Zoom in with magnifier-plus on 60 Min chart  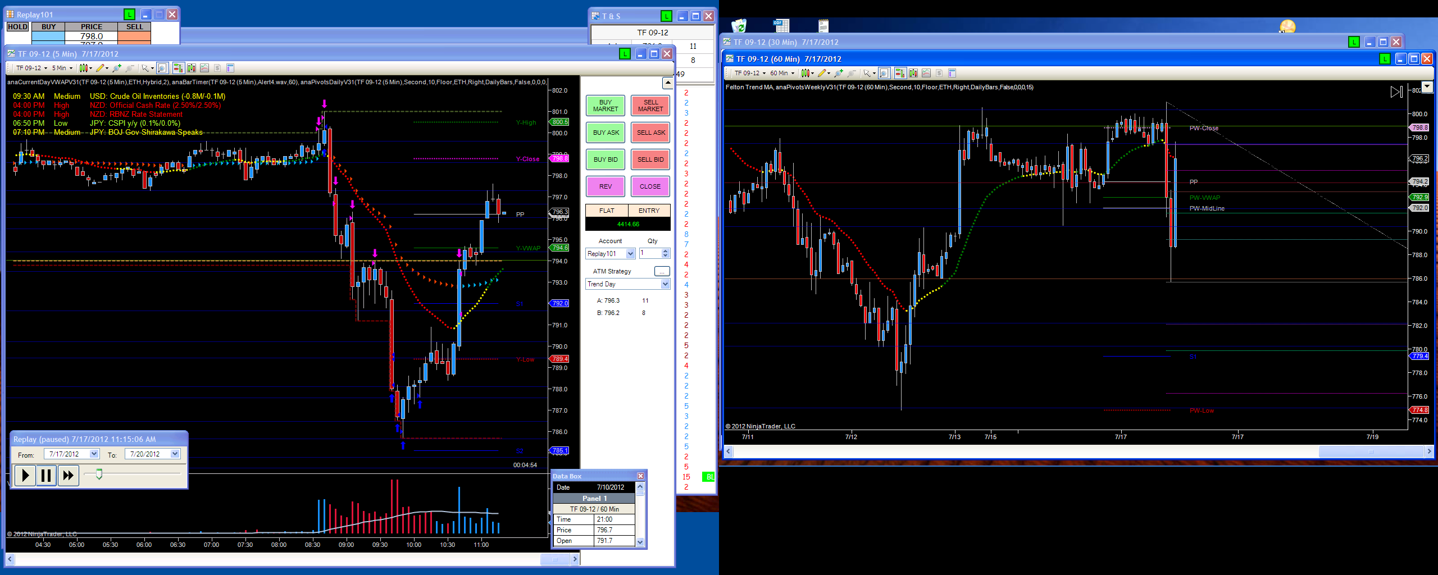point(838,73)
